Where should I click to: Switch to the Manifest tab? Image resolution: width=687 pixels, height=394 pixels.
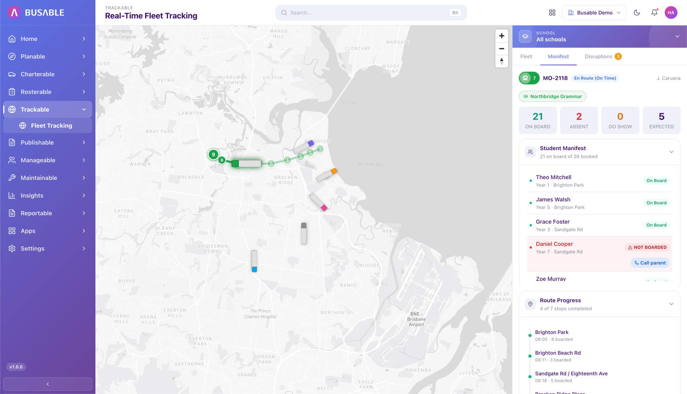pos(558,56)
